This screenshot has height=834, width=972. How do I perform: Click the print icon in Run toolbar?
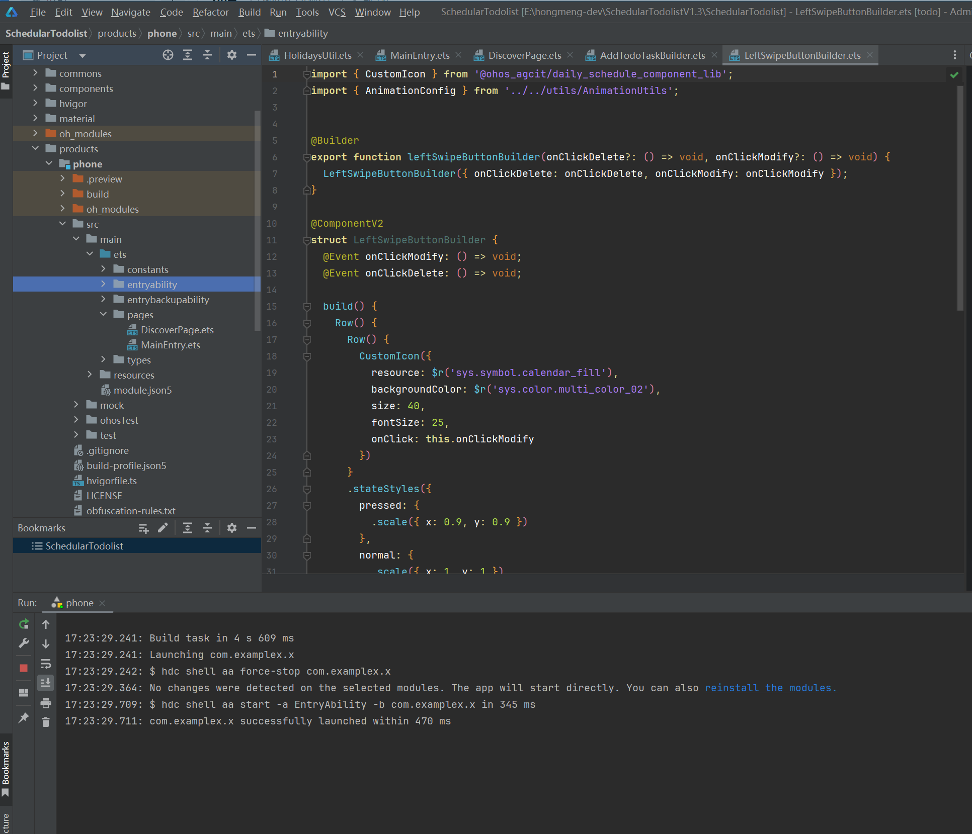46,703
